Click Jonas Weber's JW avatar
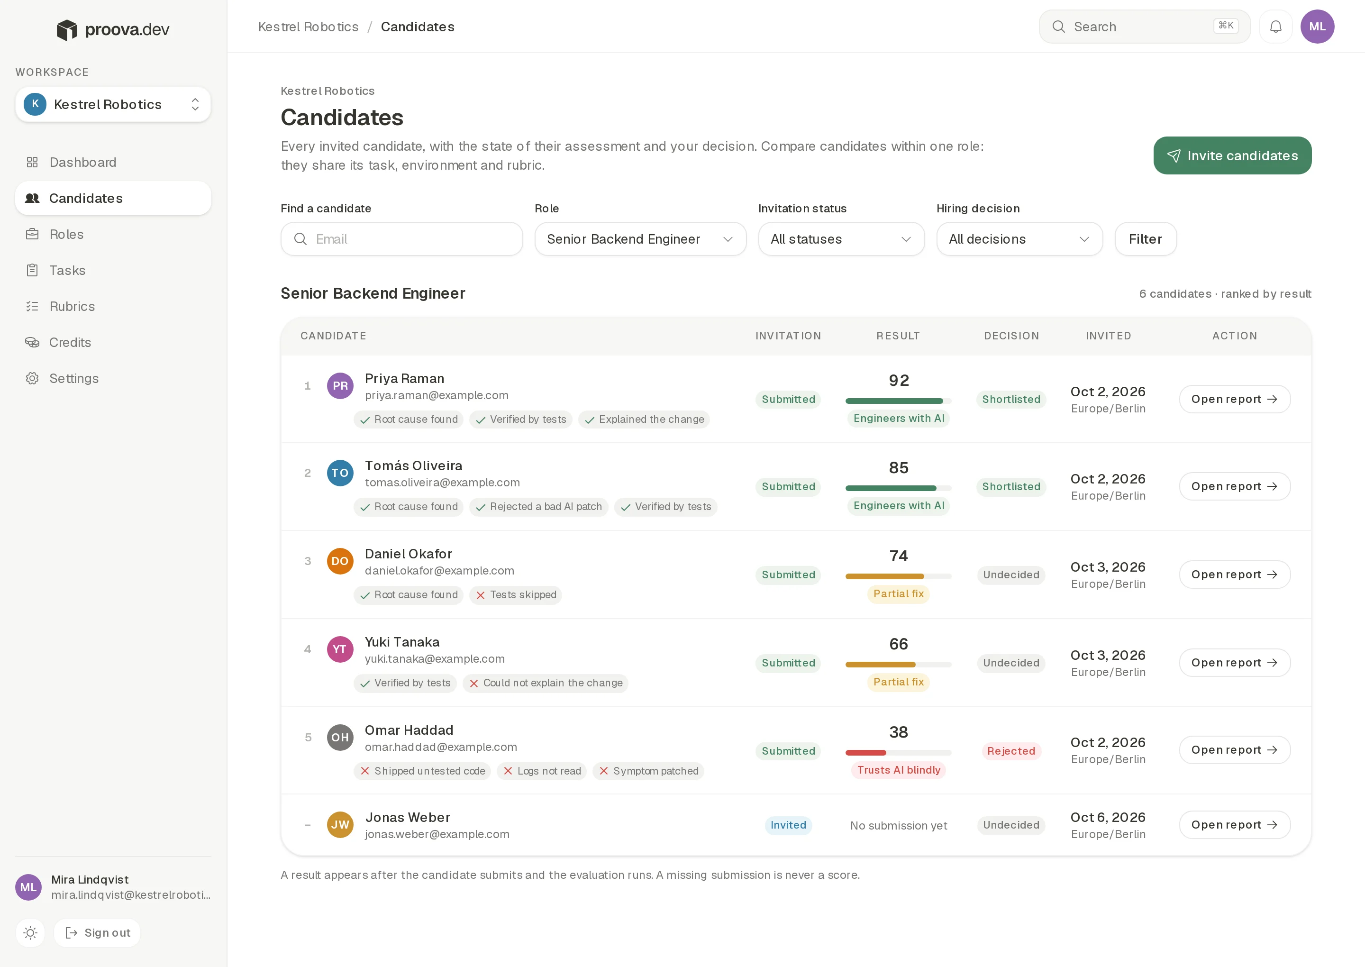This screenshot has width=1365, height=967. 340,825
